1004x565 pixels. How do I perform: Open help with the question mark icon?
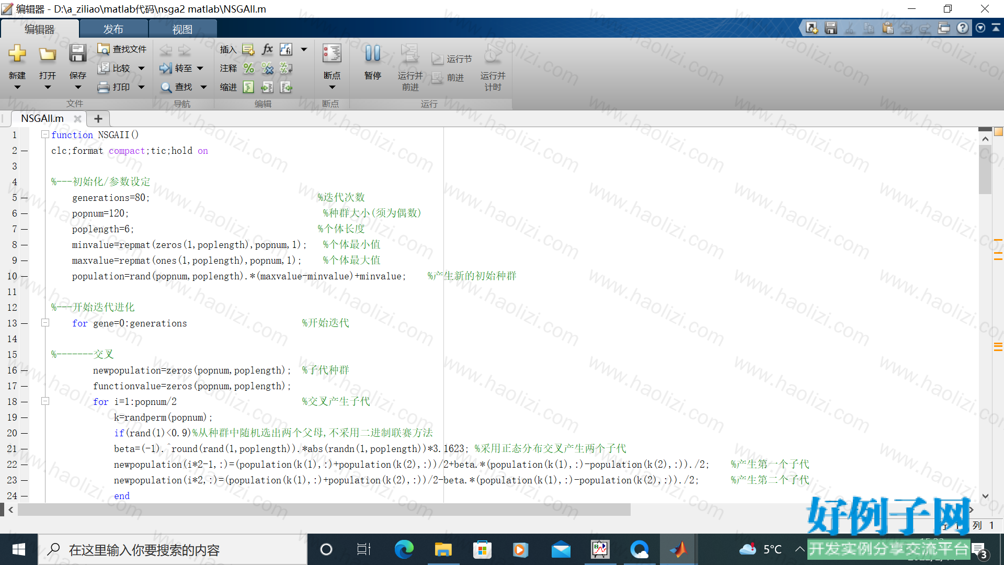click(963, 28)
